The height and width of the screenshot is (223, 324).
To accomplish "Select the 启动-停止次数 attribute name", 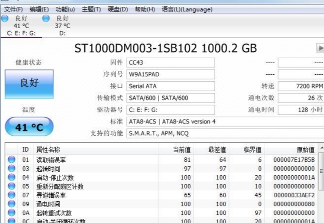I will [55, 177].
